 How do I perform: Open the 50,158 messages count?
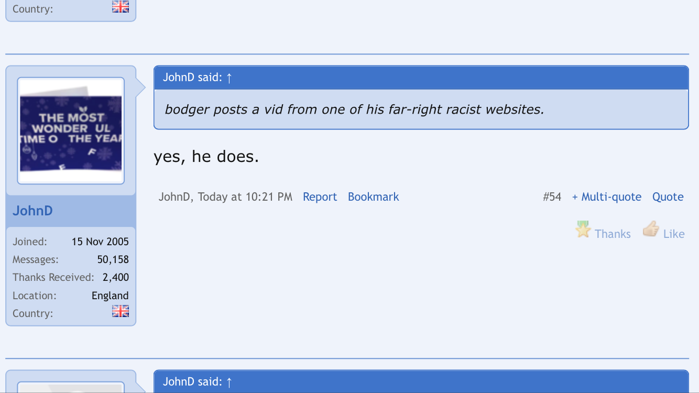click(113, 259)
